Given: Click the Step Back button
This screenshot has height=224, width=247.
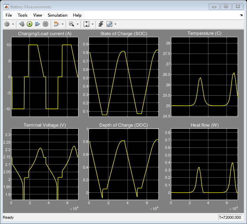Looking at the screenshot, I should pyautogui.click(x=22, y=24).
